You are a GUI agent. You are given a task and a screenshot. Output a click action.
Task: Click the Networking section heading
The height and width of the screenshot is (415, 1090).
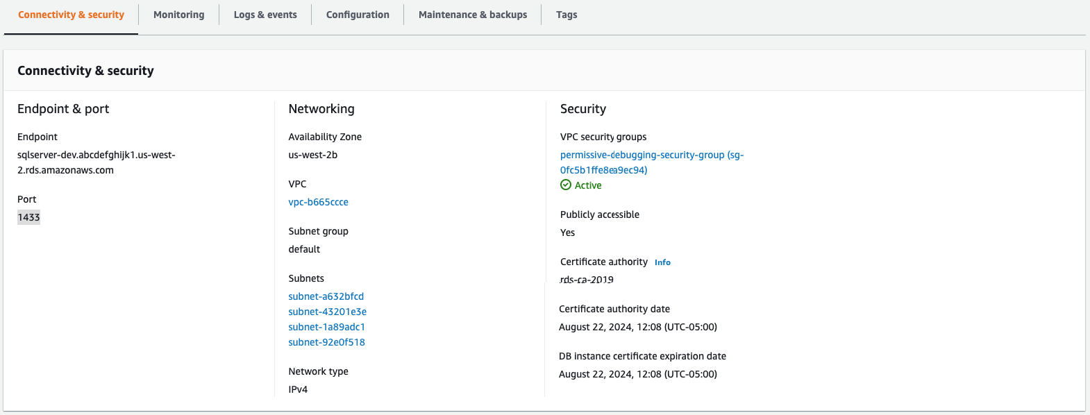[321, 109]
